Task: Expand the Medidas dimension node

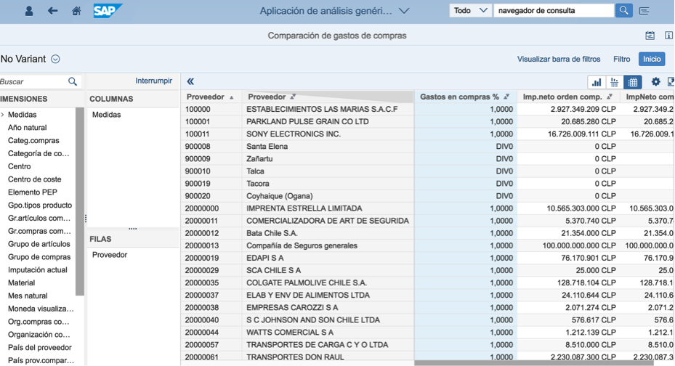Action: point(3,115)
